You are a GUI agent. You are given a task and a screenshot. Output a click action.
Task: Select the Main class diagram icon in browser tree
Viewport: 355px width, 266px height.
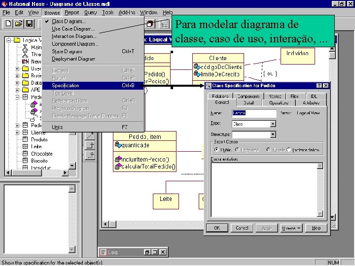[25, 47]
